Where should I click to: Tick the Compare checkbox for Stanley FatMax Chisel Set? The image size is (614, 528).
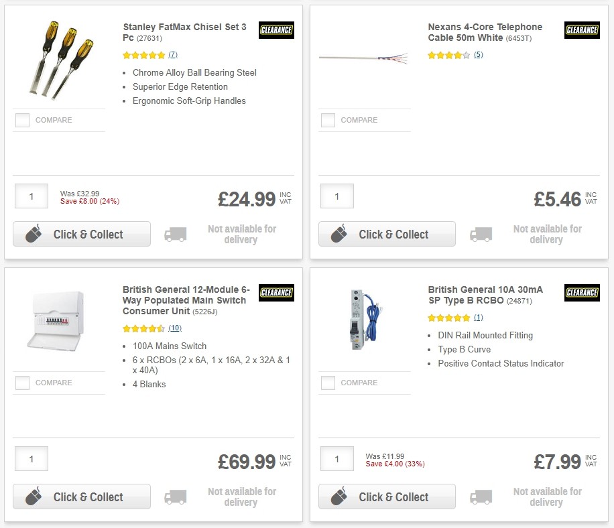(22, 120)
